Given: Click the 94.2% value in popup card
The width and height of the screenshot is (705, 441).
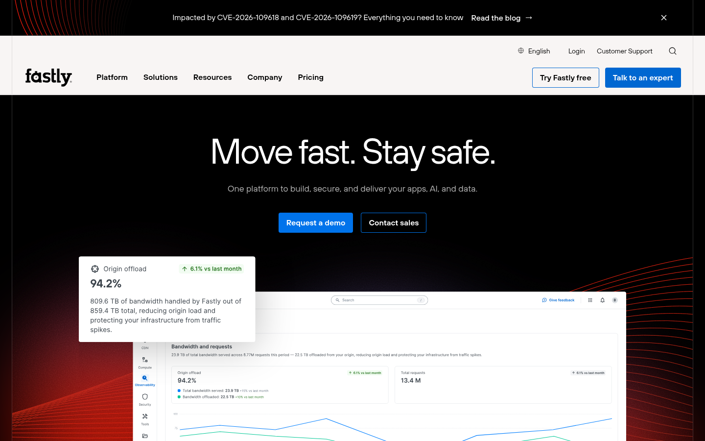Looking at the screenshot, I should tap(106, 284).
